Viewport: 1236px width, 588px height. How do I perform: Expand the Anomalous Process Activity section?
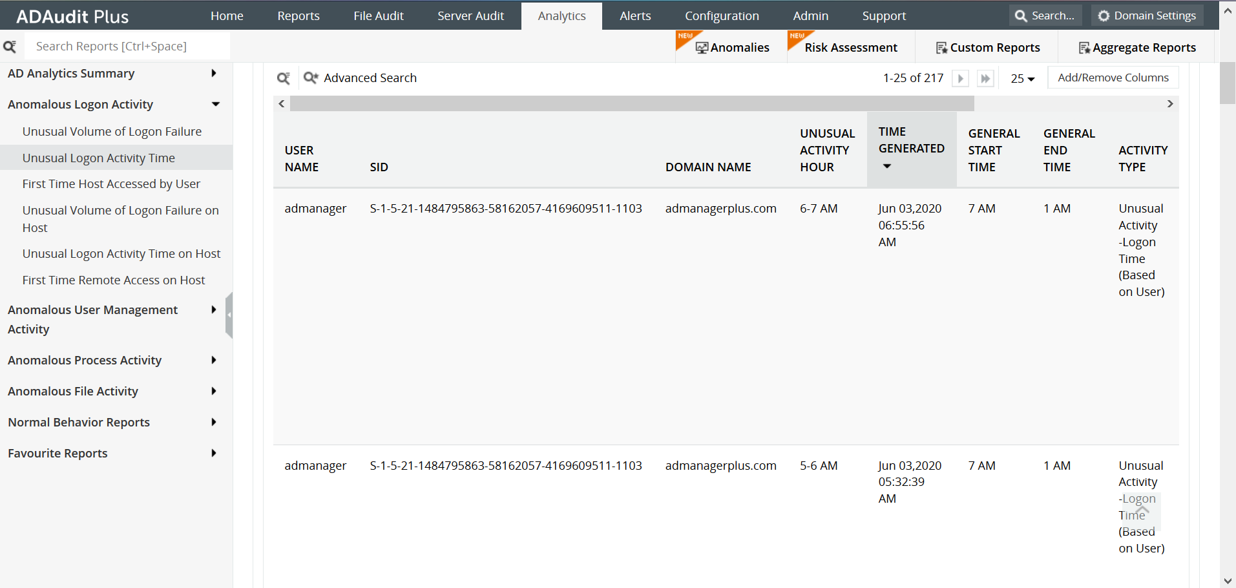tap(214, 360)
